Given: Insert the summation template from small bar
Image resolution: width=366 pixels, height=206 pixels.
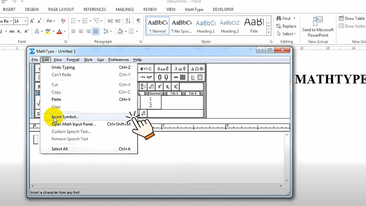Looking at the screenshot, I should 143,87.
